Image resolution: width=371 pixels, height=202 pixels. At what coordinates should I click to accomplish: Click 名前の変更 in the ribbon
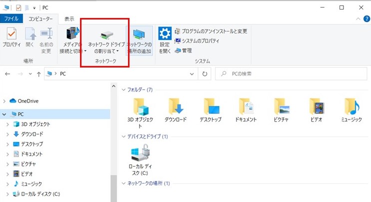(46, 40)
